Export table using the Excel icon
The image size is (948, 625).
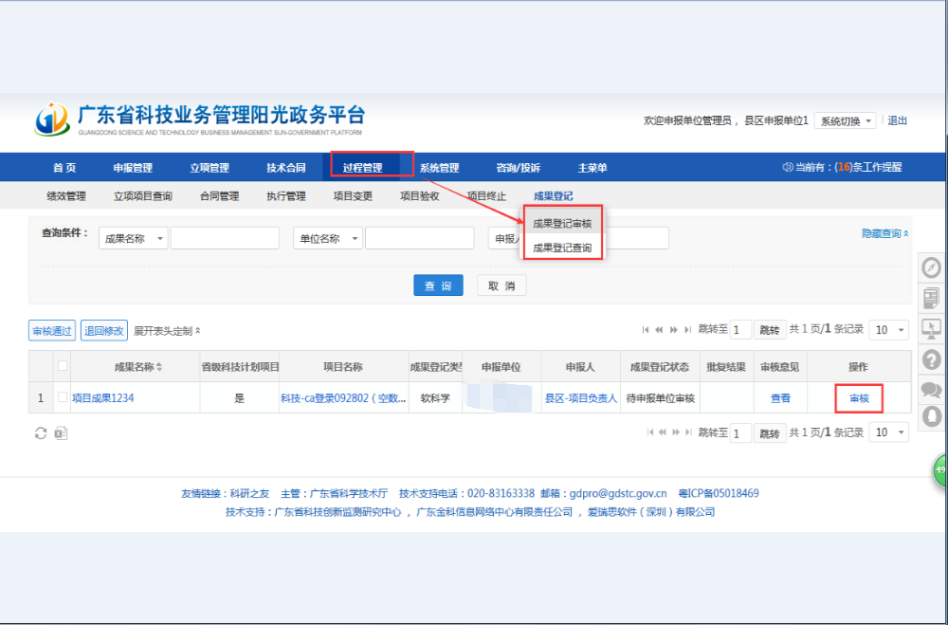60,433
